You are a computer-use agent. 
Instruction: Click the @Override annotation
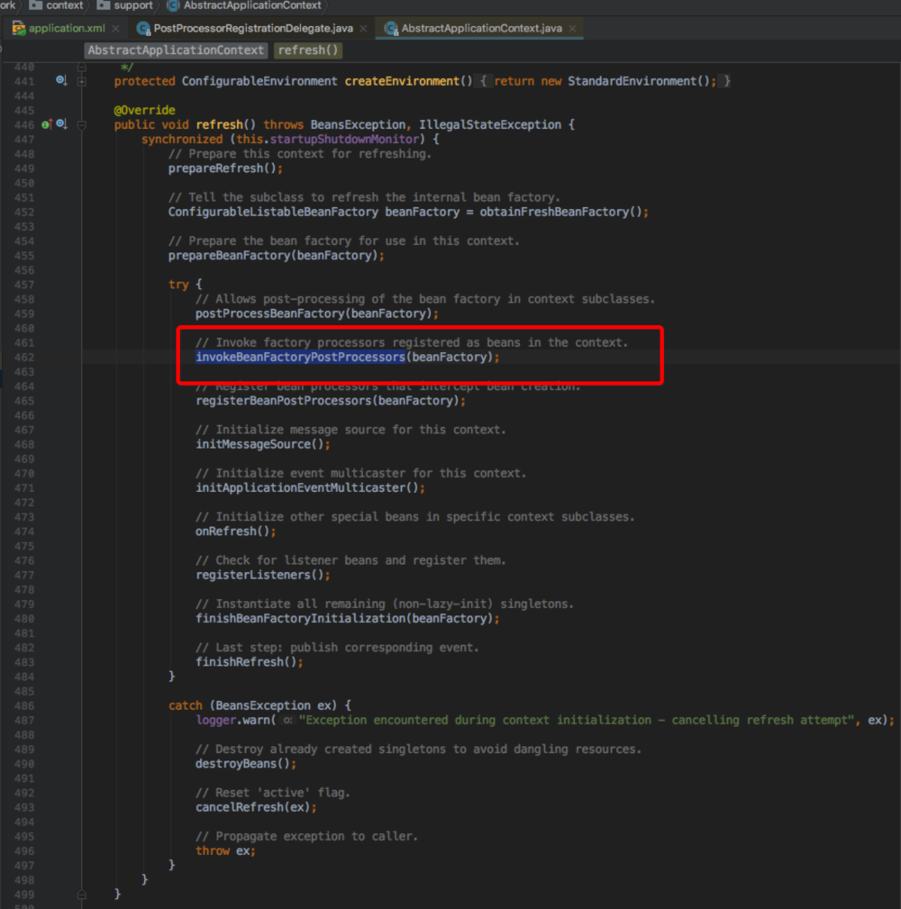(x=144, y=110)
